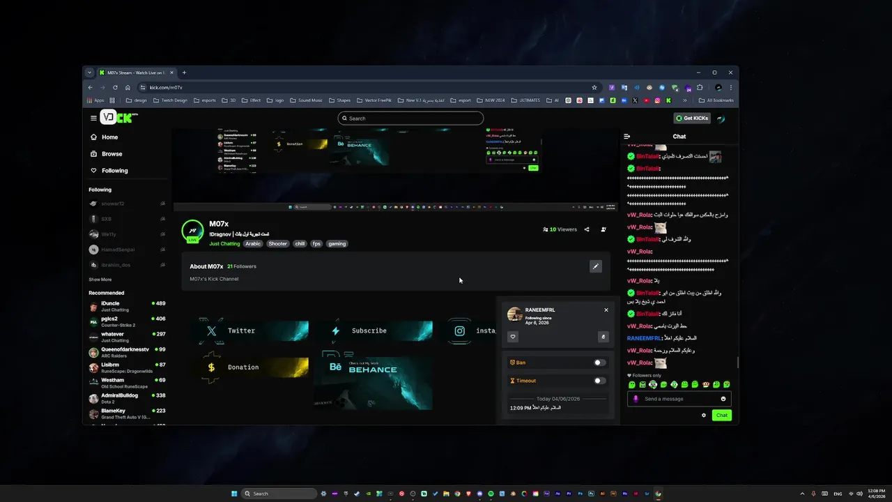Open the Windows Start menu
Viewport: 892px width, 502px height.
point(233,494)
